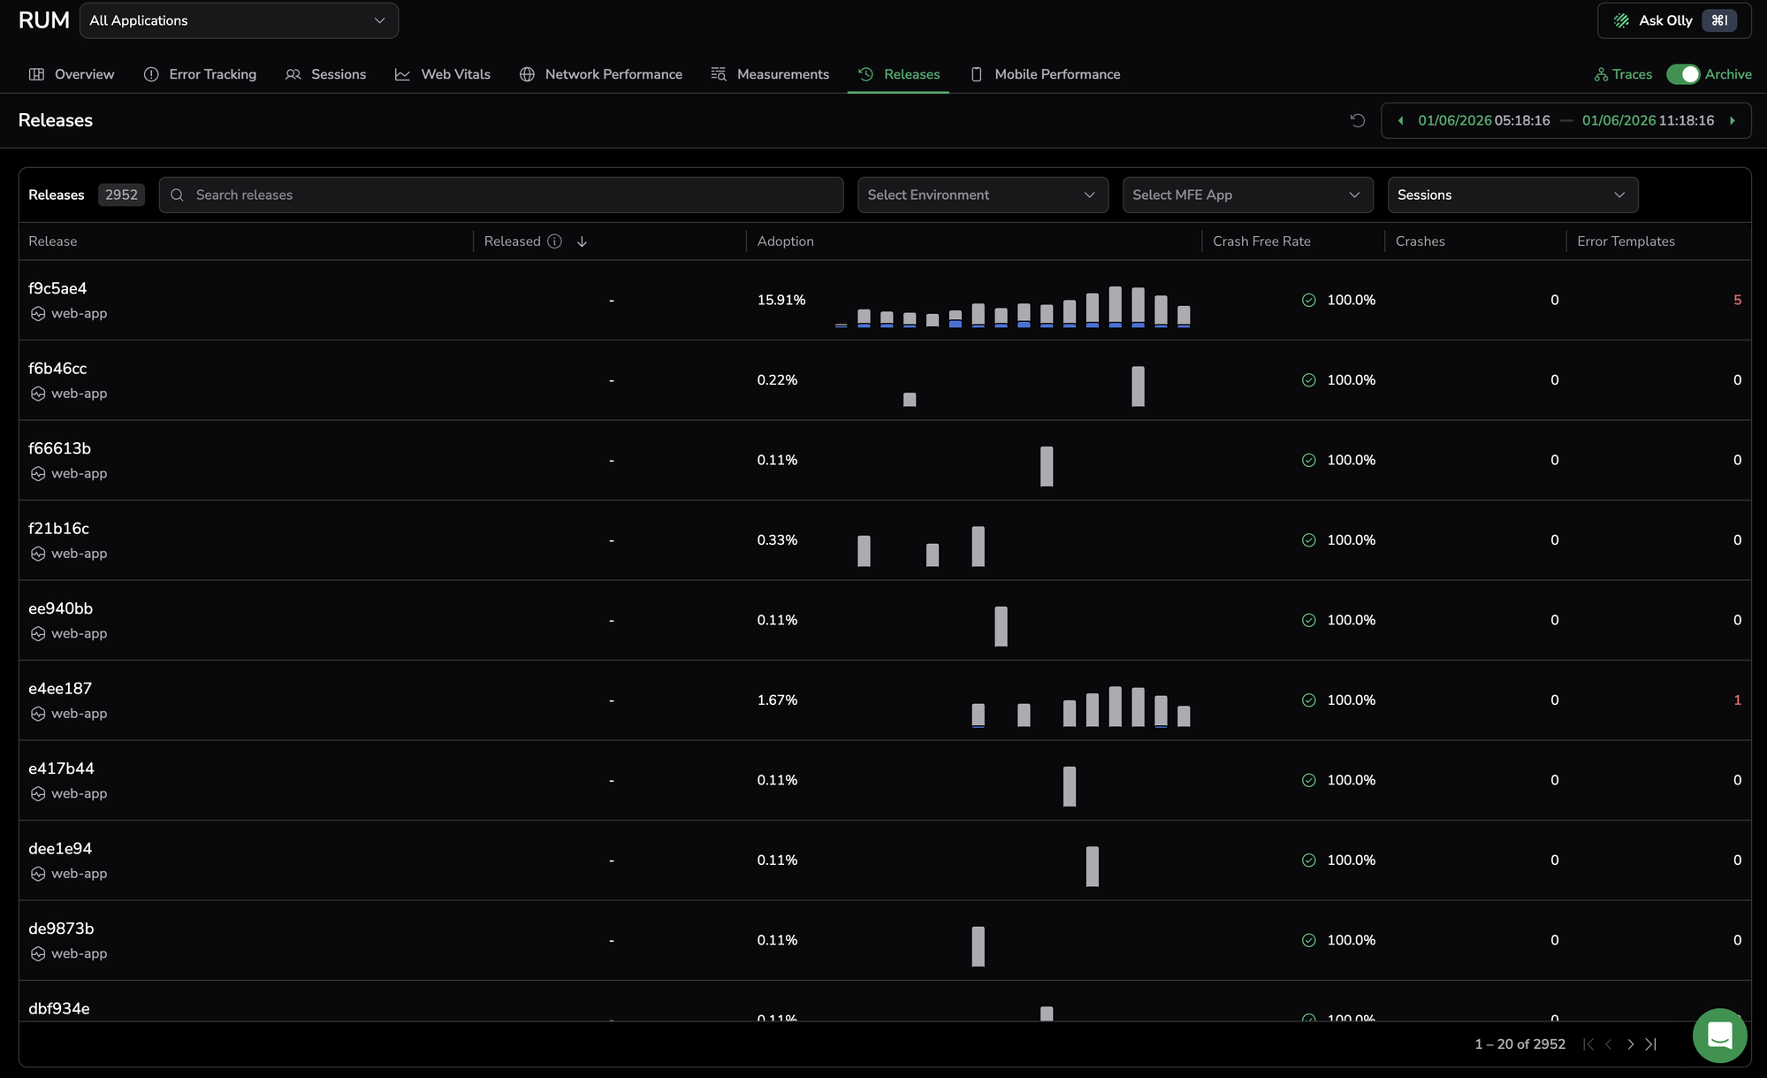This screenshot has height=1078, width=1767.
Task: Open release e4ee187
Action: point(60,689)
